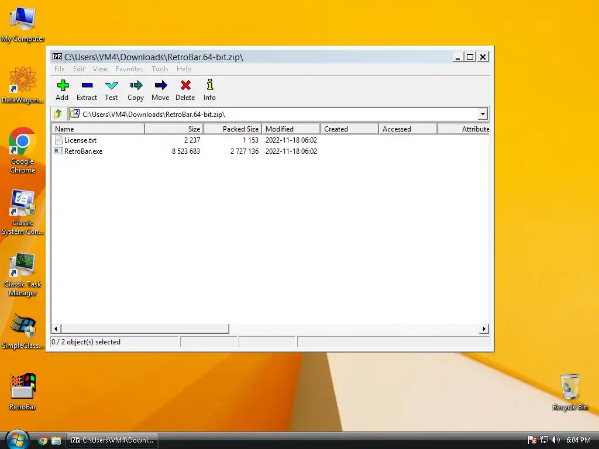Click horizontal scrollbar right arrow
This screenshot has height=449, width=599.
coord(484,329)
